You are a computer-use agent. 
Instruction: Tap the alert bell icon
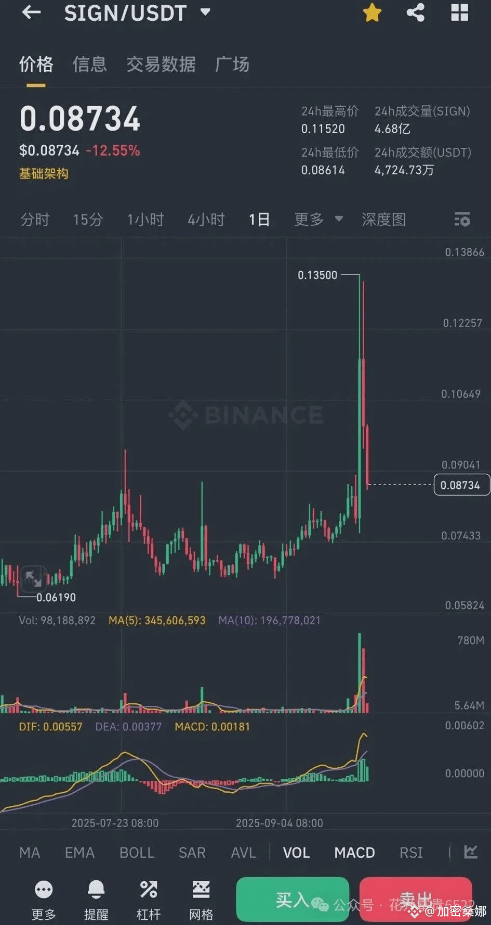tap(96, 890)
